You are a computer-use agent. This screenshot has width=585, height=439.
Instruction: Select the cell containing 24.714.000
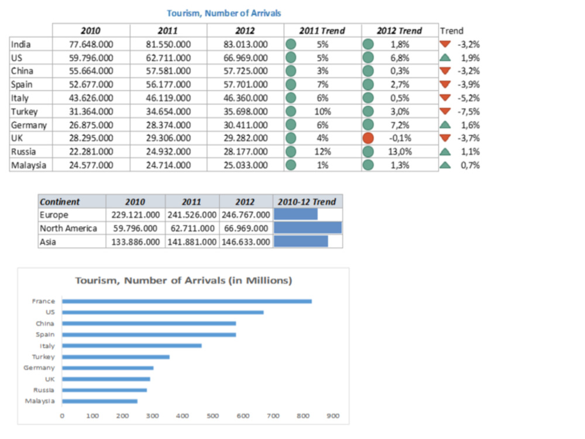click(x=168, y=165)
